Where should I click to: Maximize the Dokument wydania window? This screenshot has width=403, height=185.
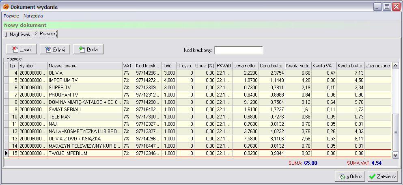386,7
